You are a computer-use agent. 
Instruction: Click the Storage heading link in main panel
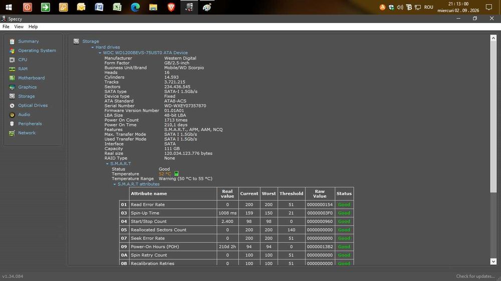[x=90, y=41]
